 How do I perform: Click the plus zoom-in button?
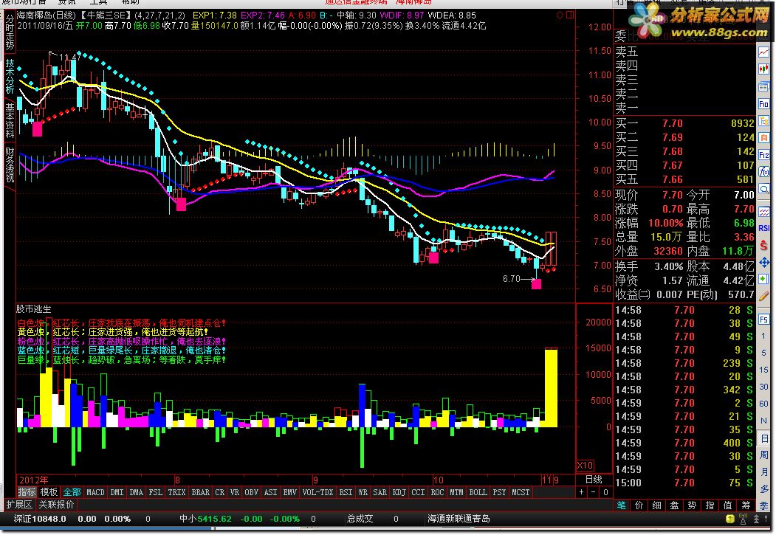(582, 492)
